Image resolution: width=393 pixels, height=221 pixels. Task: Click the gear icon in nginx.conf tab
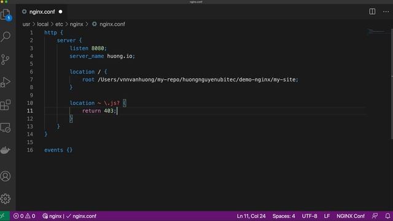click(x=25, y=12)
